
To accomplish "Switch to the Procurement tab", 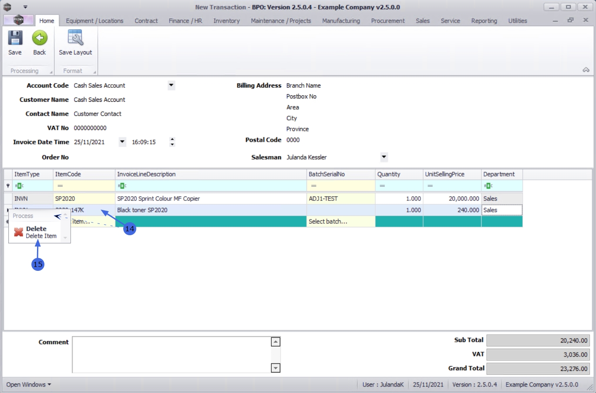I will click(388, 20).
